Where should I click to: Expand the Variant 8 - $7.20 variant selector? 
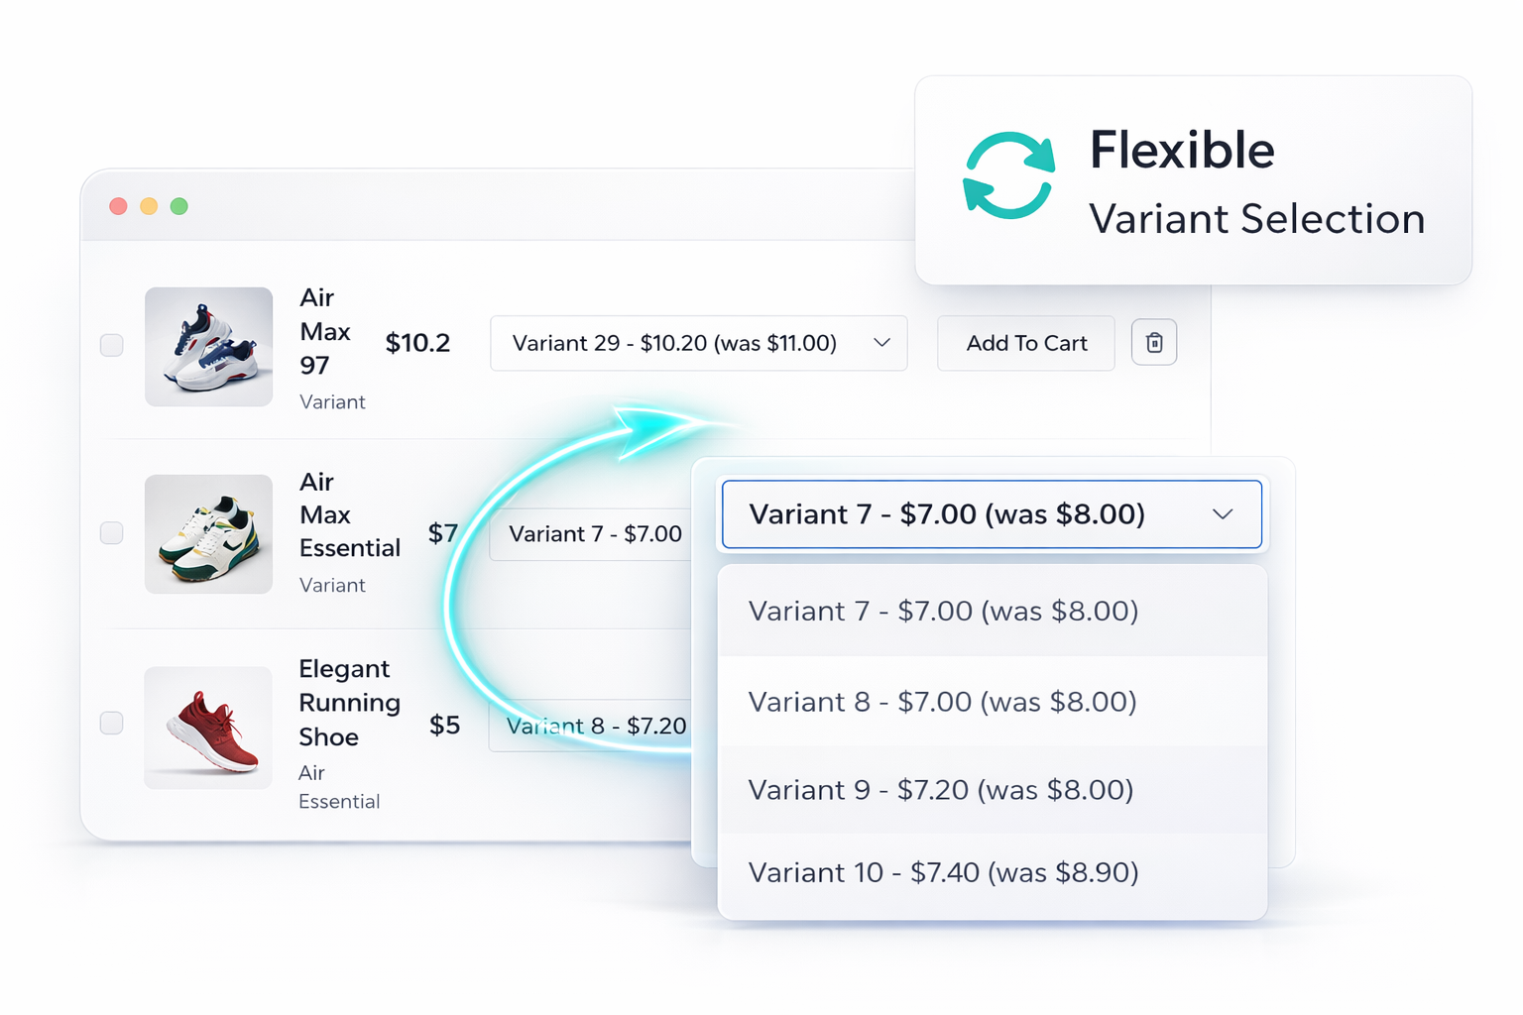pyautogui.click(x=595, y=726)
